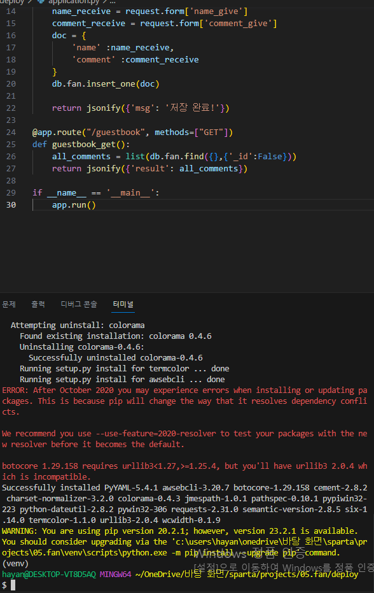Click the red "ERROR: After October 2020" line
This screenshot has width=374, height=593.
pyautogui.click(x=184, y=390)
